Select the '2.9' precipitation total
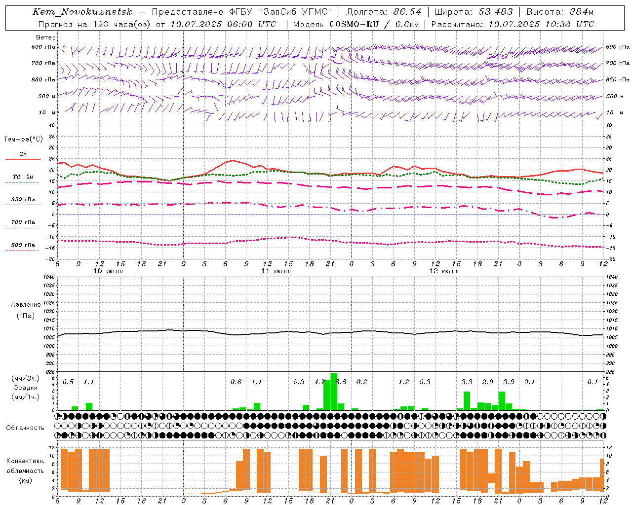 [x=488, y=382]
